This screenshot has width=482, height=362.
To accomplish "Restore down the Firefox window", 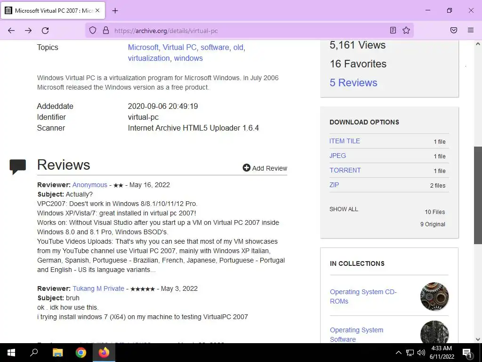I will point(450,10).
